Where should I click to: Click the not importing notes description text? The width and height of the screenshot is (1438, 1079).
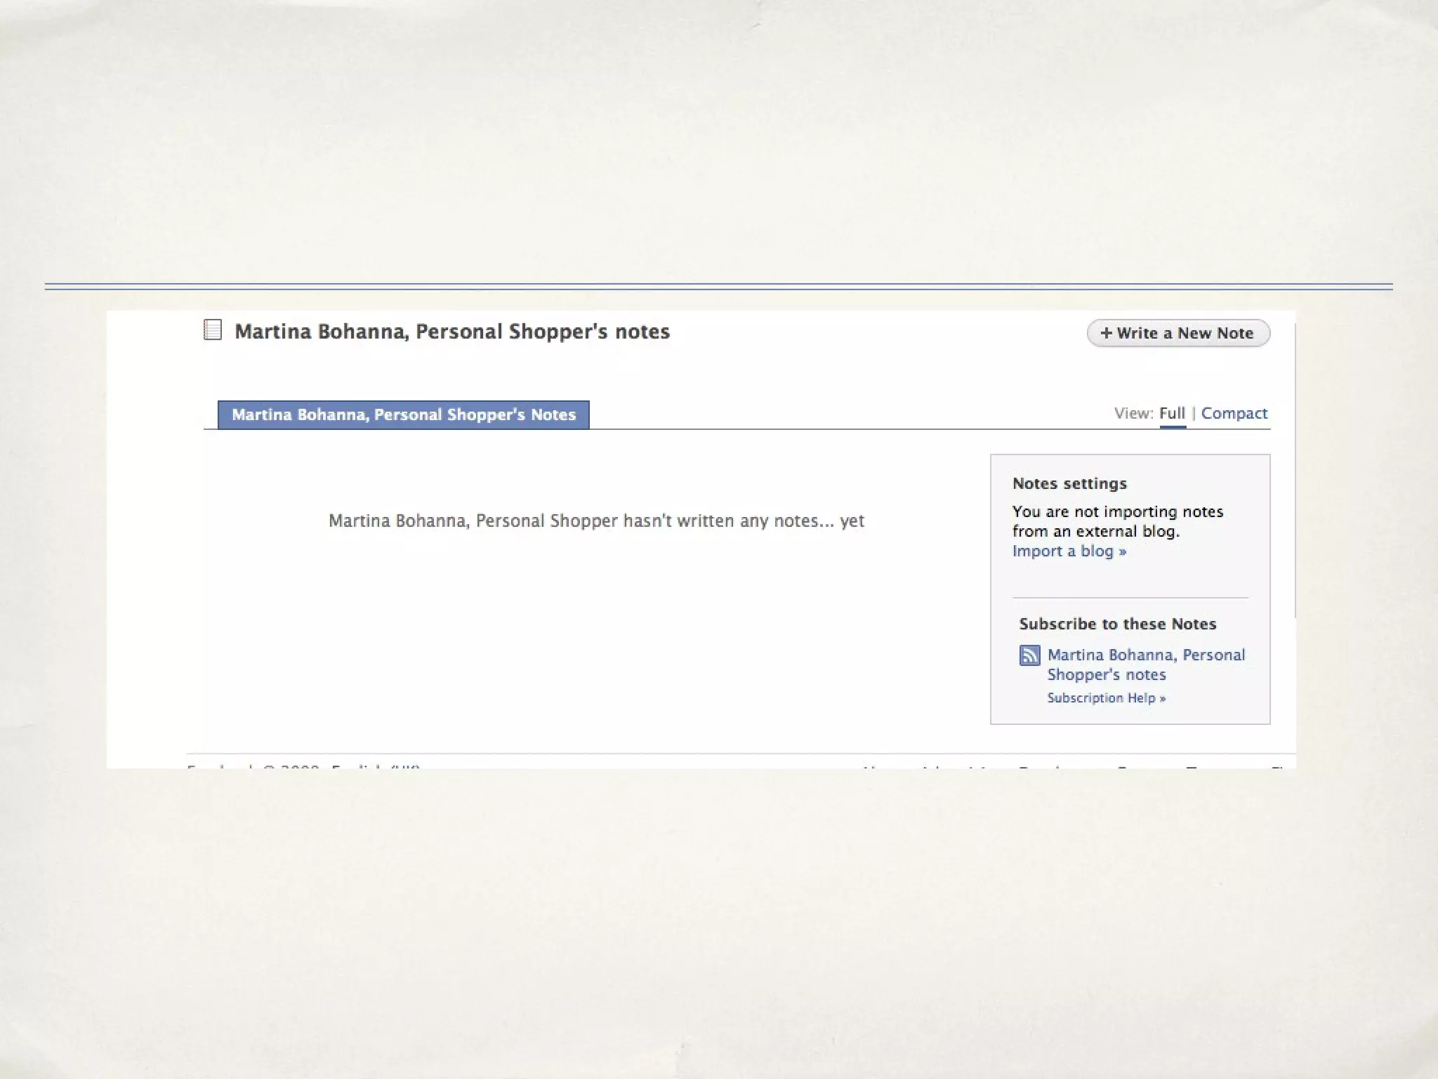(x=1117, y=521)
